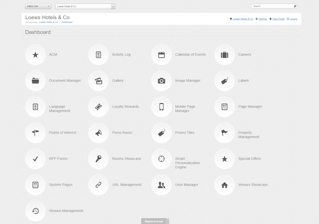Click the User Manager people icon
319x224 pixels.
tap(161, 185)
